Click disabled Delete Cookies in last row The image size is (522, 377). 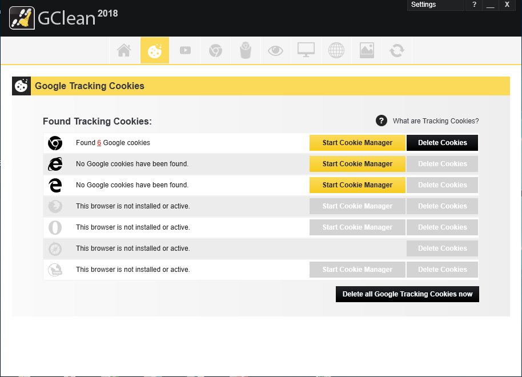coord(443,270)
